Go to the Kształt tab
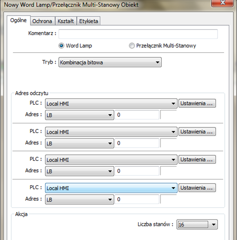 pyautogui.click(x=66, y=21)
